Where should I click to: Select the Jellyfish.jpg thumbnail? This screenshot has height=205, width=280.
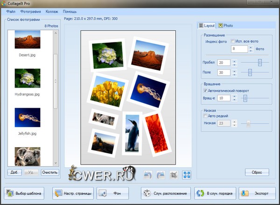[x=27, y=117]
